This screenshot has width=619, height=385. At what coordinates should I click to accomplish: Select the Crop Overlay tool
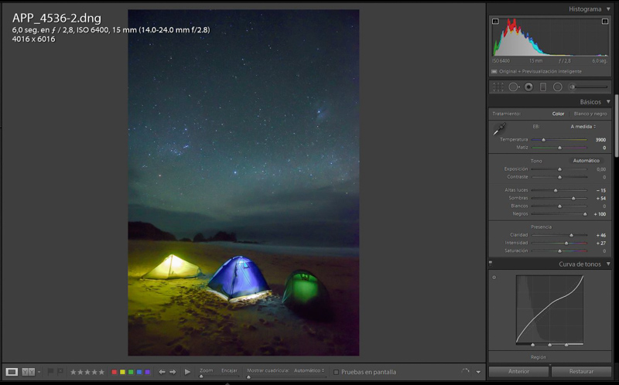tap(498, 87)
